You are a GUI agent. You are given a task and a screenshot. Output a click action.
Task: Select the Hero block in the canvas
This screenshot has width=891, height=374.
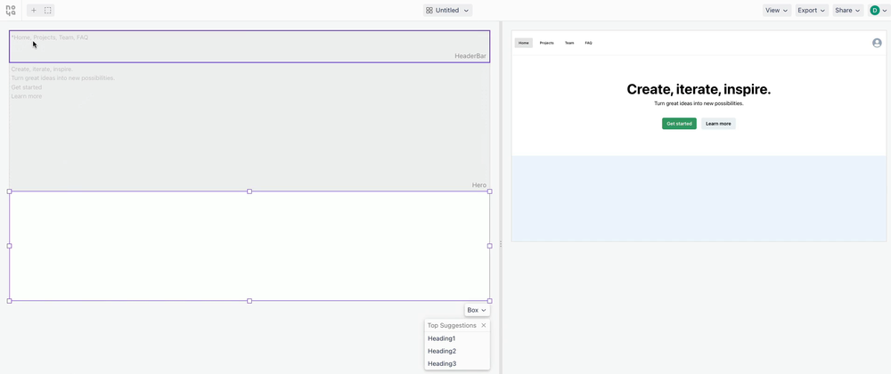click(249, 126)
